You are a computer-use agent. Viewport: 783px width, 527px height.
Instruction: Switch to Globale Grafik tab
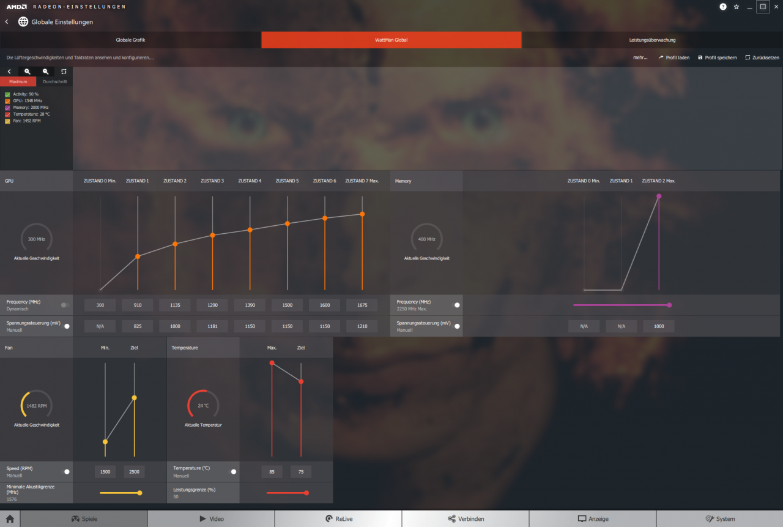coord(130,40)
